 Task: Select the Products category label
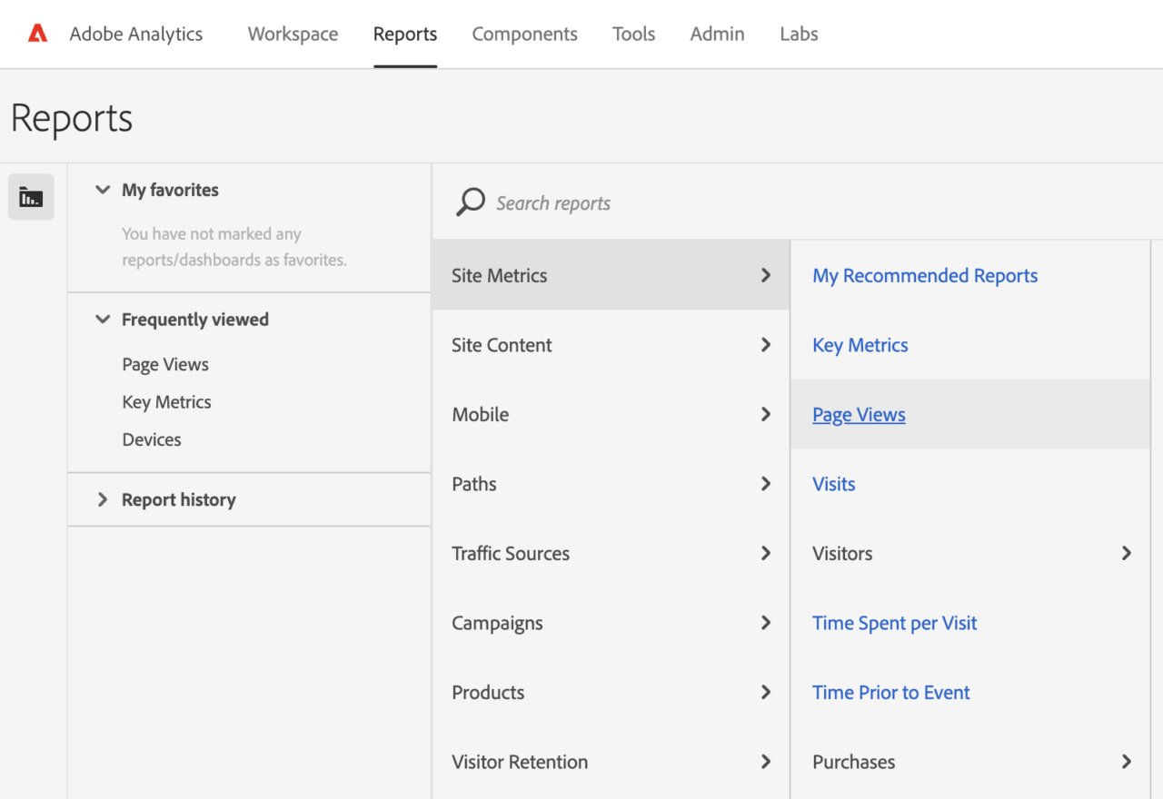488,692
